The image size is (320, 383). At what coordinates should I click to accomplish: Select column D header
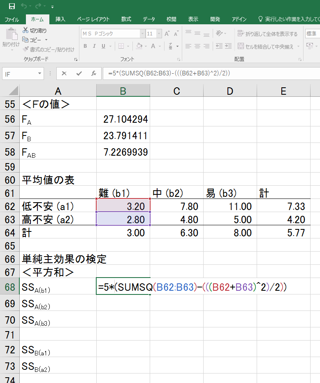coord(230,91)
